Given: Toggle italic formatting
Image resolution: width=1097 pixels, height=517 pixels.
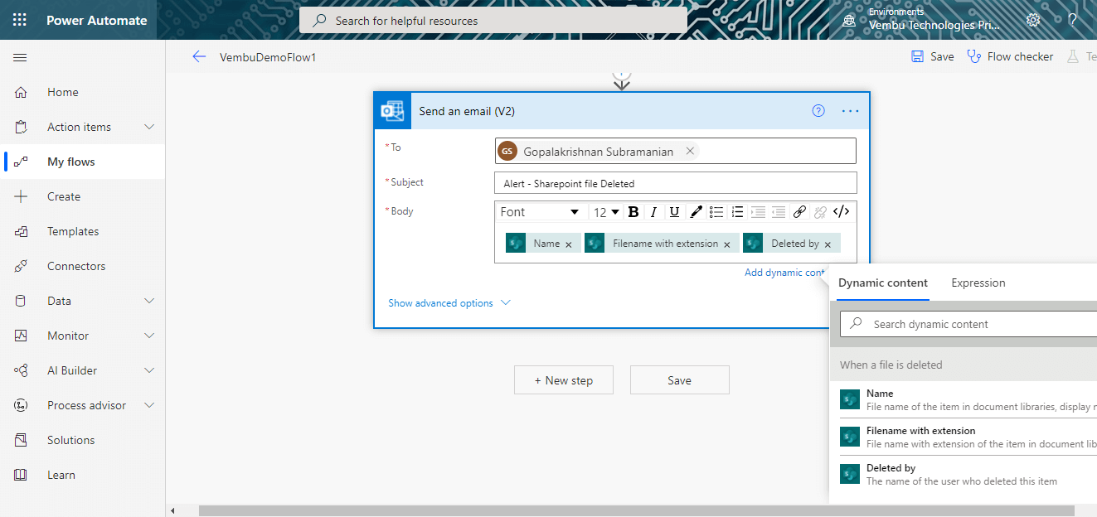Looking at the screenshot, I should point(653,212).
